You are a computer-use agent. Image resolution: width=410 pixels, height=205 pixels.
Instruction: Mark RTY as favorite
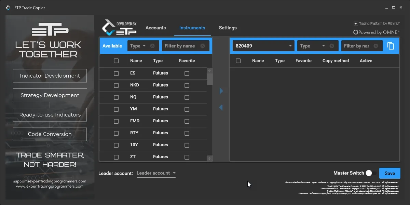pyautogui.click(x=187, y=133)
